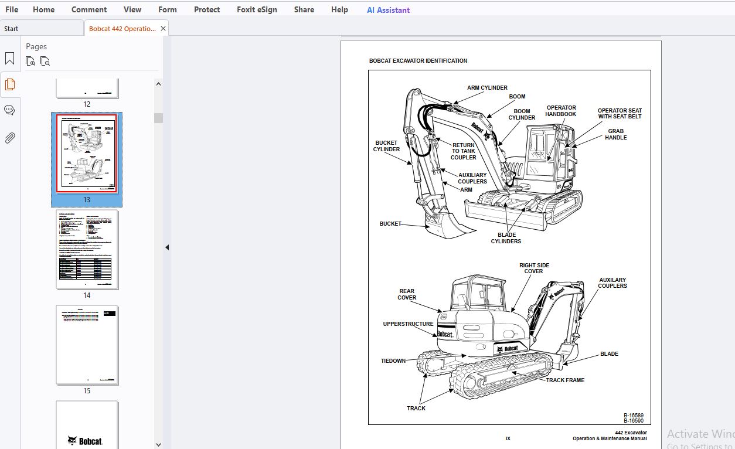Select page 13 thumbnail
The width and height of the screenshot is (735, 449).
(x=87, y=154)
